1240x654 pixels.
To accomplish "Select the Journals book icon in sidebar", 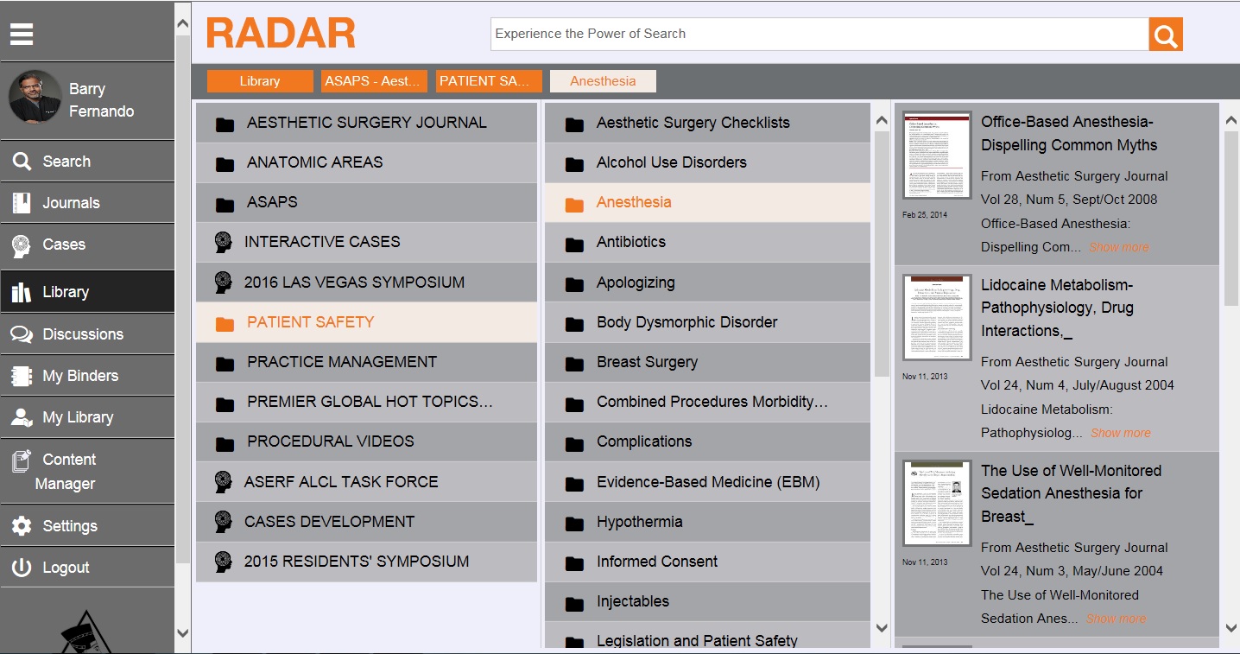I will 22,203.
